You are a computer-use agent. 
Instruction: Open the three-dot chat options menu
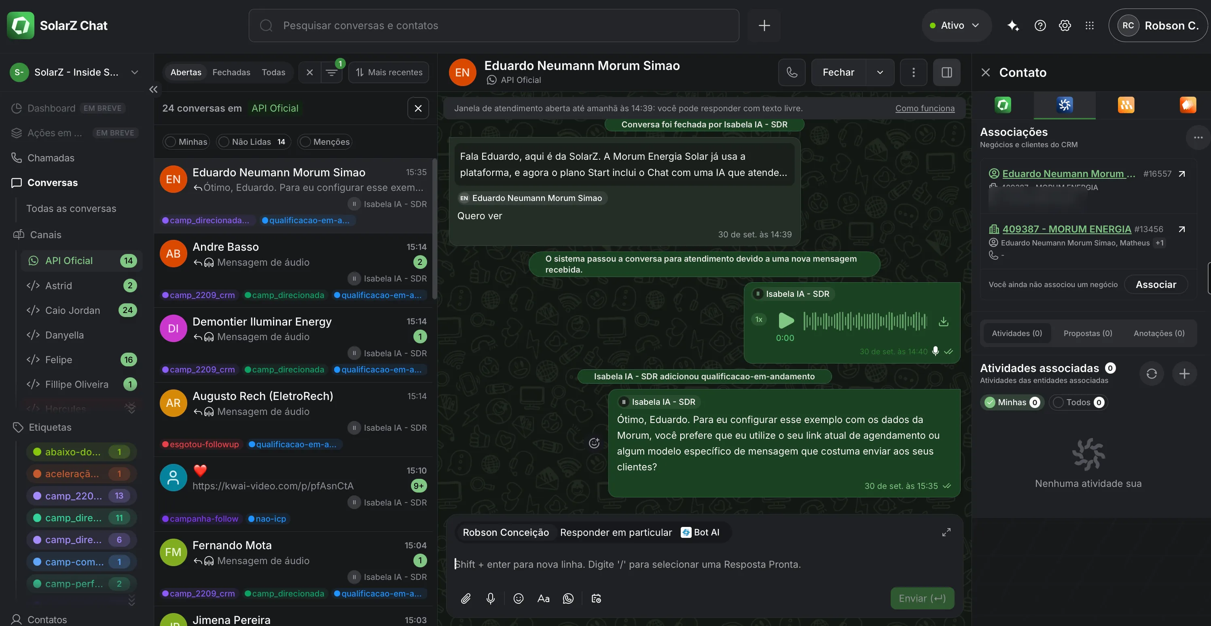pyautogui.click(x=913, y=72)
